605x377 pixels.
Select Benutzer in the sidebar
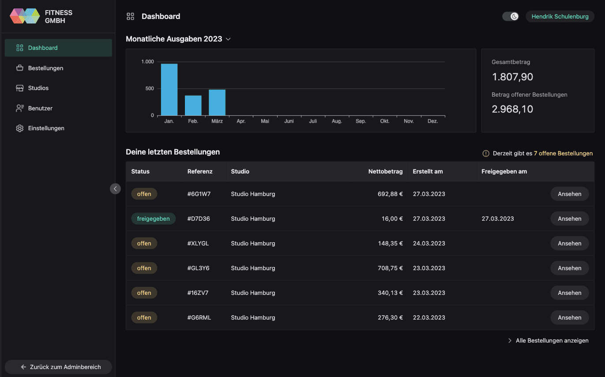pos(58,108)
